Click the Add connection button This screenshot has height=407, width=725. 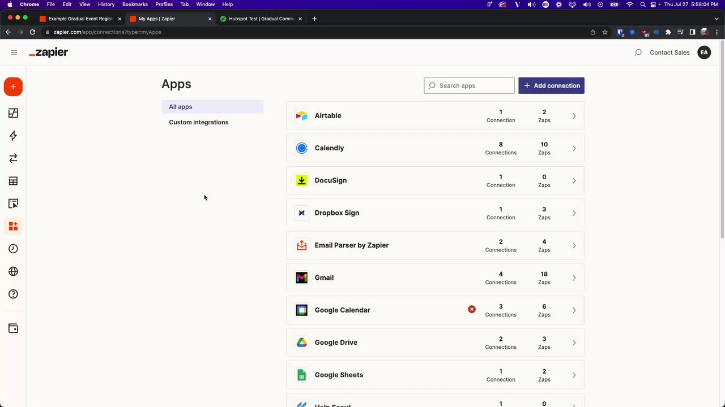coord(551,86)
